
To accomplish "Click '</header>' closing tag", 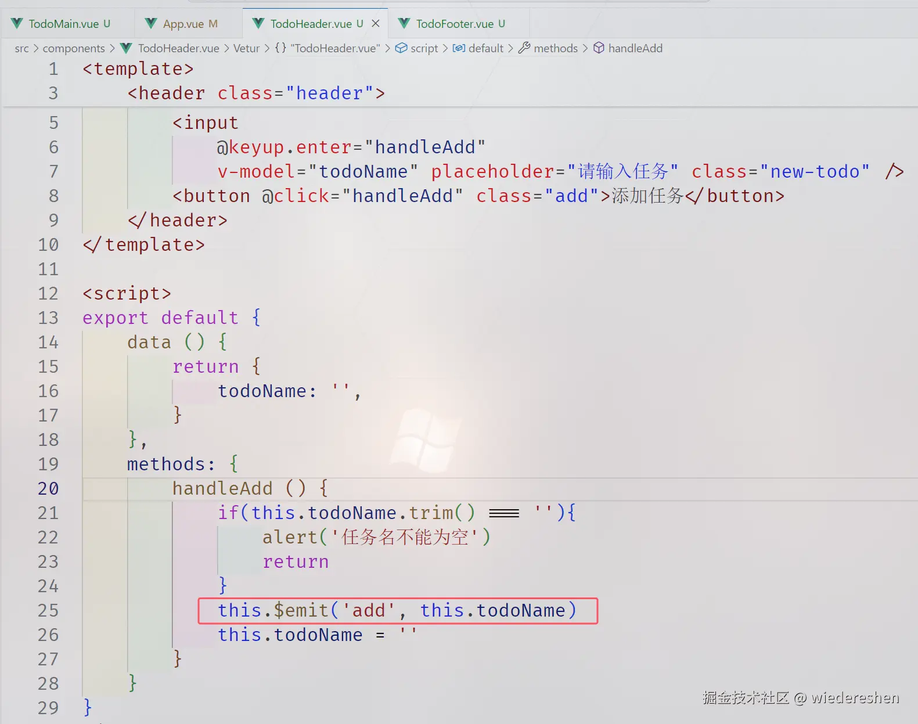I will [x=178, y=220].
